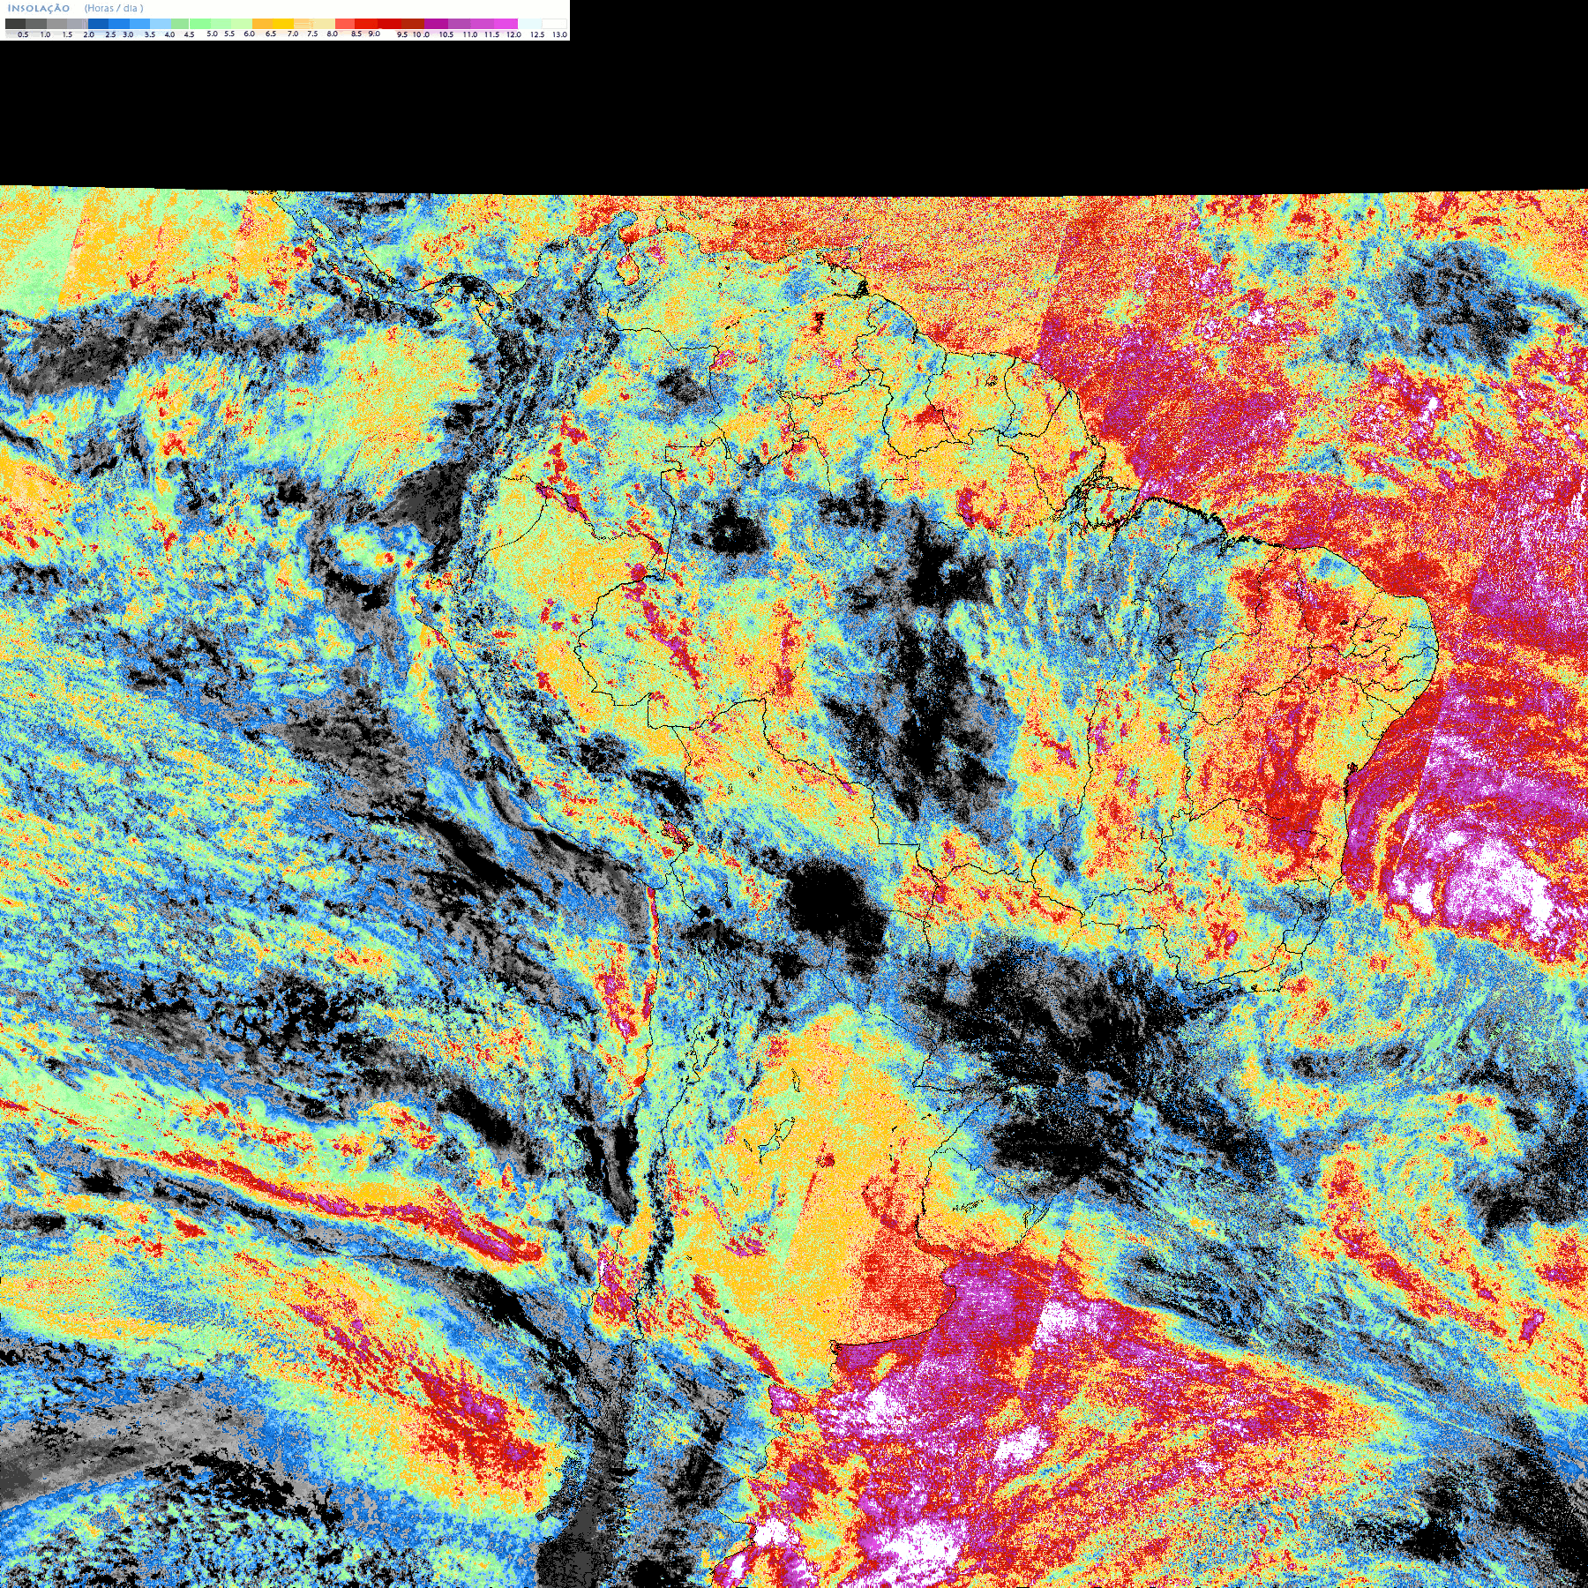Click the '4.5' legend value
Viewport: 1588px width, 1588px height.
[x=189, y=34]
